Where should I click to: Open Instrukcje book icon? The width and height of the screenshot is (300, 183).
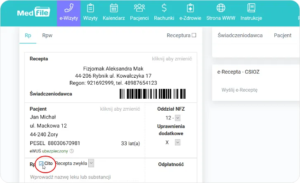(x=251, y=8)
